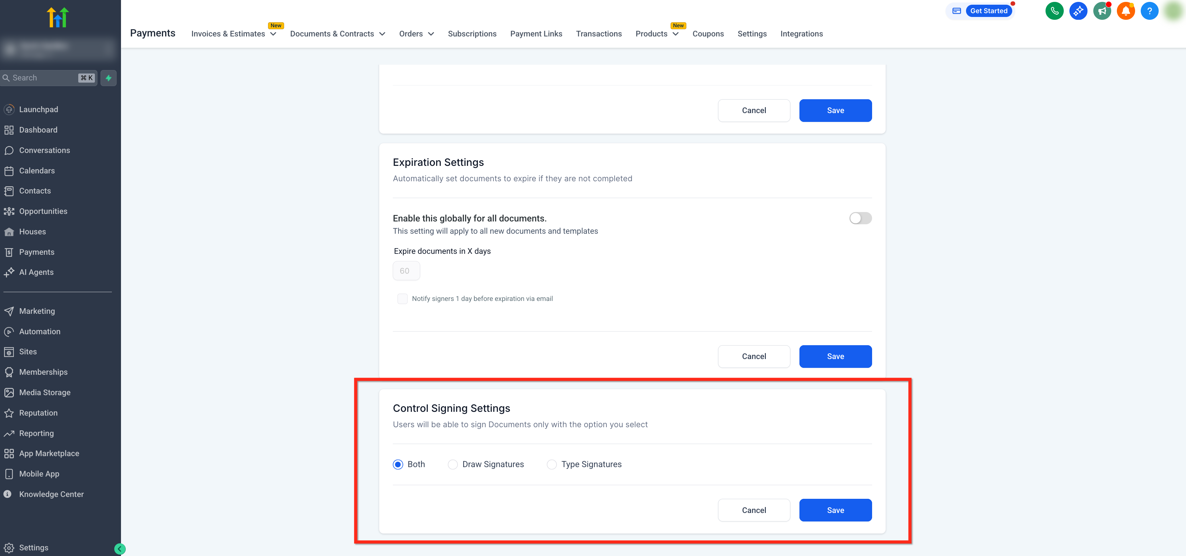Expand the Orders dropdown menu
The width and height of the screenshot is (1186, 556).
[x=416, y=34]
